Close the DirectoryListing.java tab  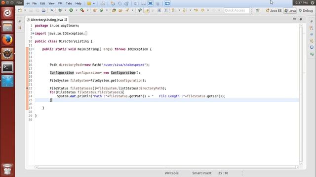point(66,20)
